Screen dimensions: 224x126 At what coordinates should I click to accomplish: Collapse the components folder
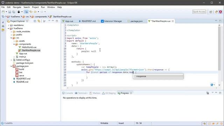click(x=14, y=44)
